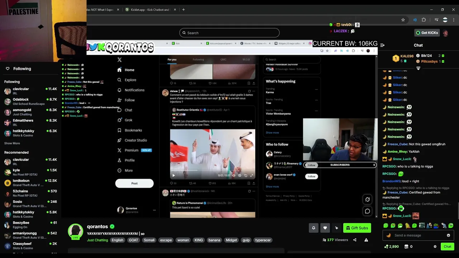Click the Gift Subs button
459x258 pixels.
tap(357, 228)
